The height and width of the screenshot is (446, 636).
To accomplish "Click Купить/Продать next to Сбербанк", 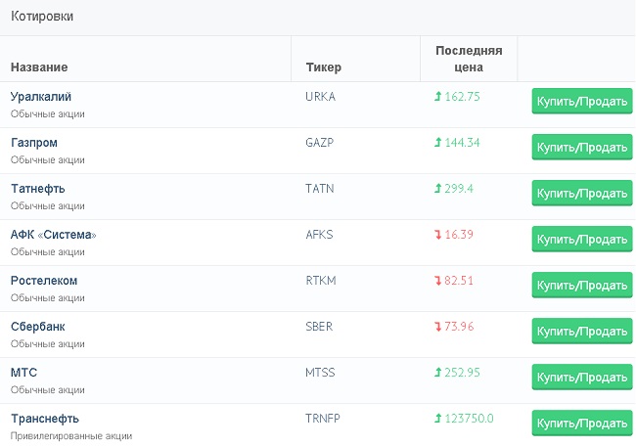I will tap(582, 331).
